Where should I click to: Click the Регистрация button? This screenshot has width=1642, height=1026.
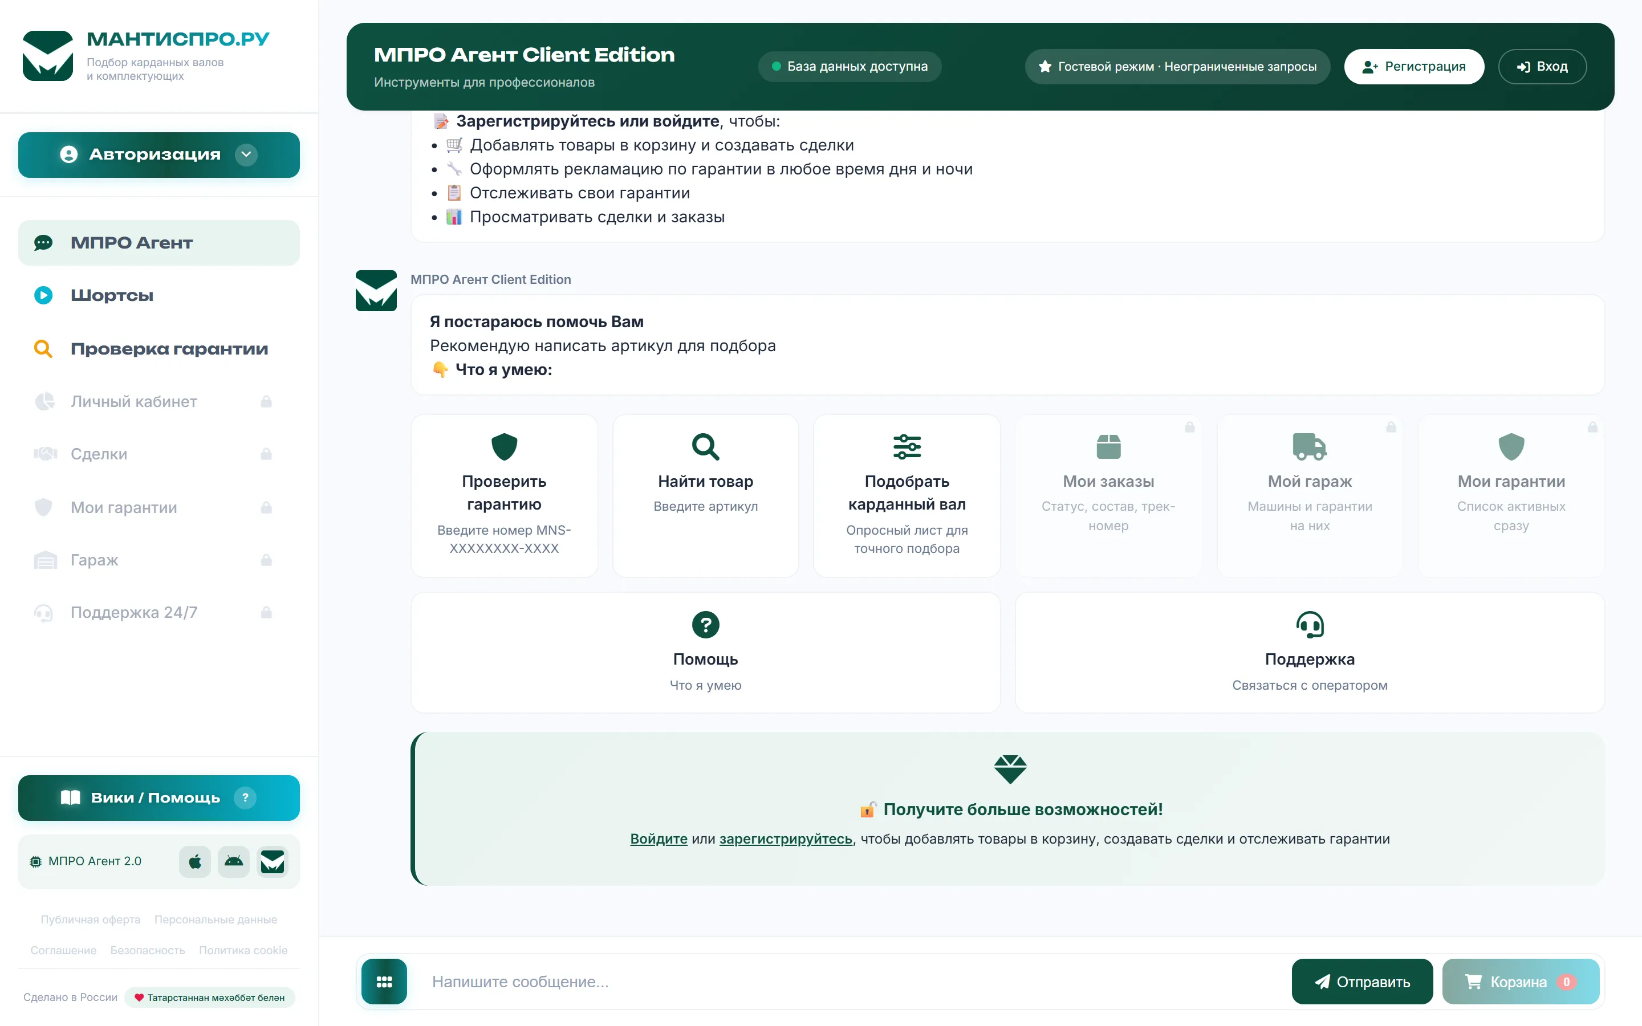[1413, 67]
